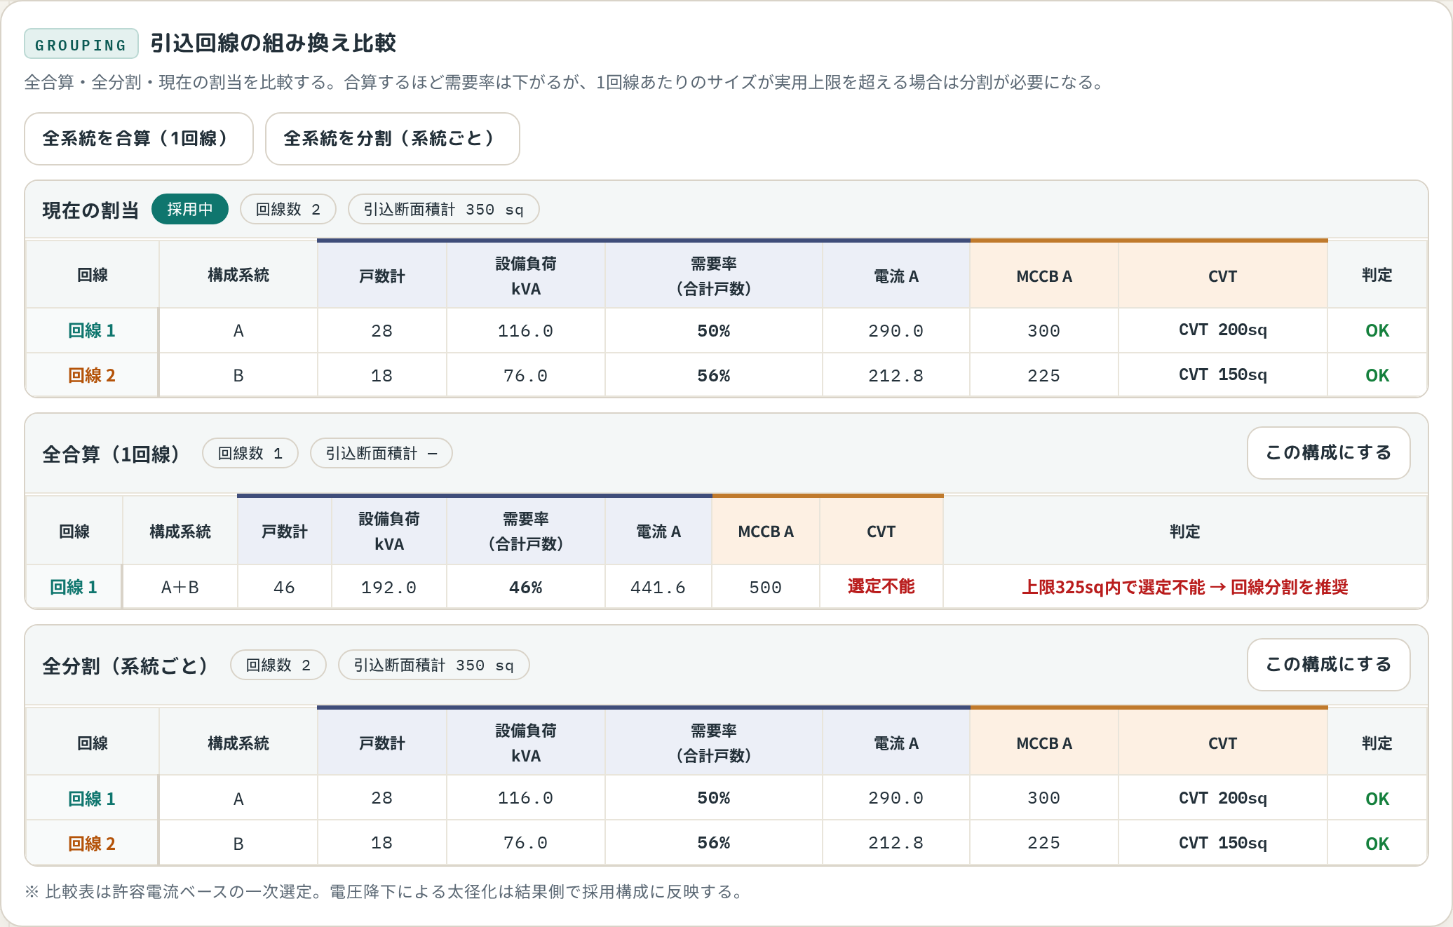The height and width of the screenshot is (927, 1453).
Task: Click the MCCB 500 cell
Action: pos(766,587)
